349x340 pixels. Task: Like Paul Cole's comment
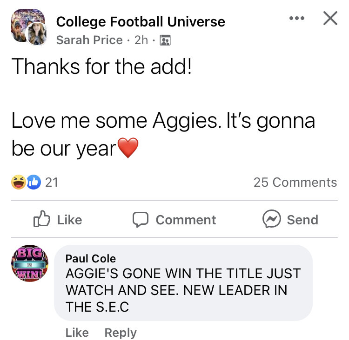tap(77, 333)
